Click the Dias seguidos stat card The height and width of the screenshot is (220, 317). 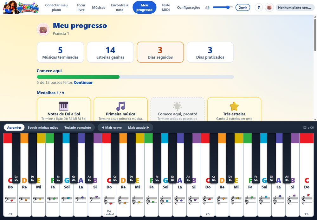click(x=160, y=52)
